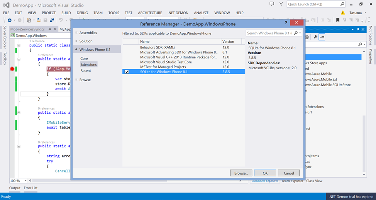Uncheck SQLite for Windows Phone 8.1 checkbox

(x=127, y=72)
